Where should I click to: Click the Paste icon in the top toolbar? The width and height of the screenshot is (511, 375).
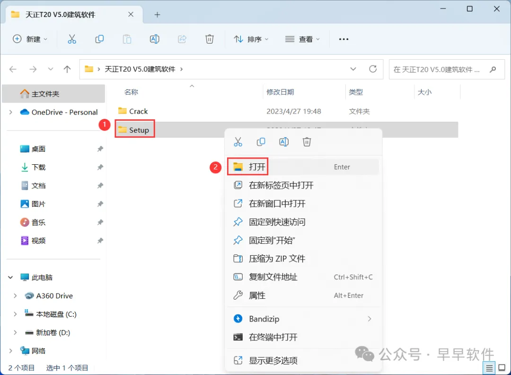127,39
